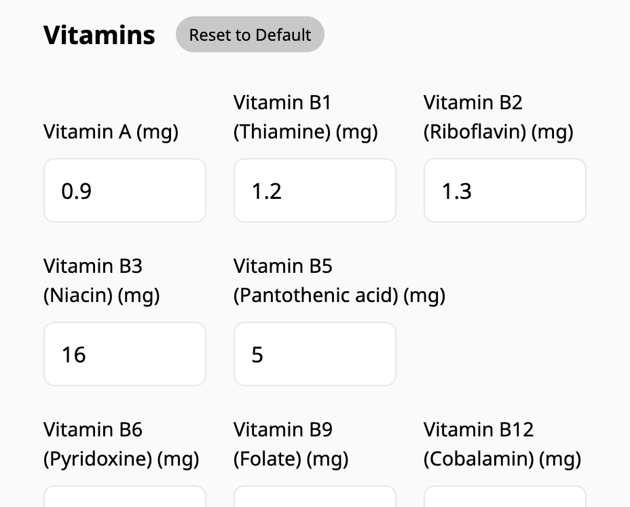Image resolution: width=630 pixels, height=507 pixels.
Task: Click inside the Vitamin B1 Thiamine field
Action: pos(314,190)
